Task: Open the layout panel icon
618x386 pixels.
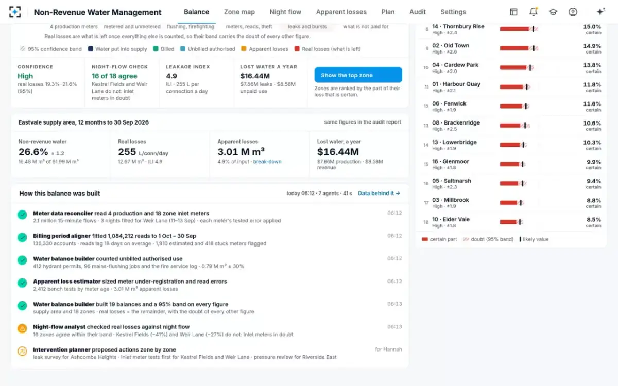Action: point(513,12)
